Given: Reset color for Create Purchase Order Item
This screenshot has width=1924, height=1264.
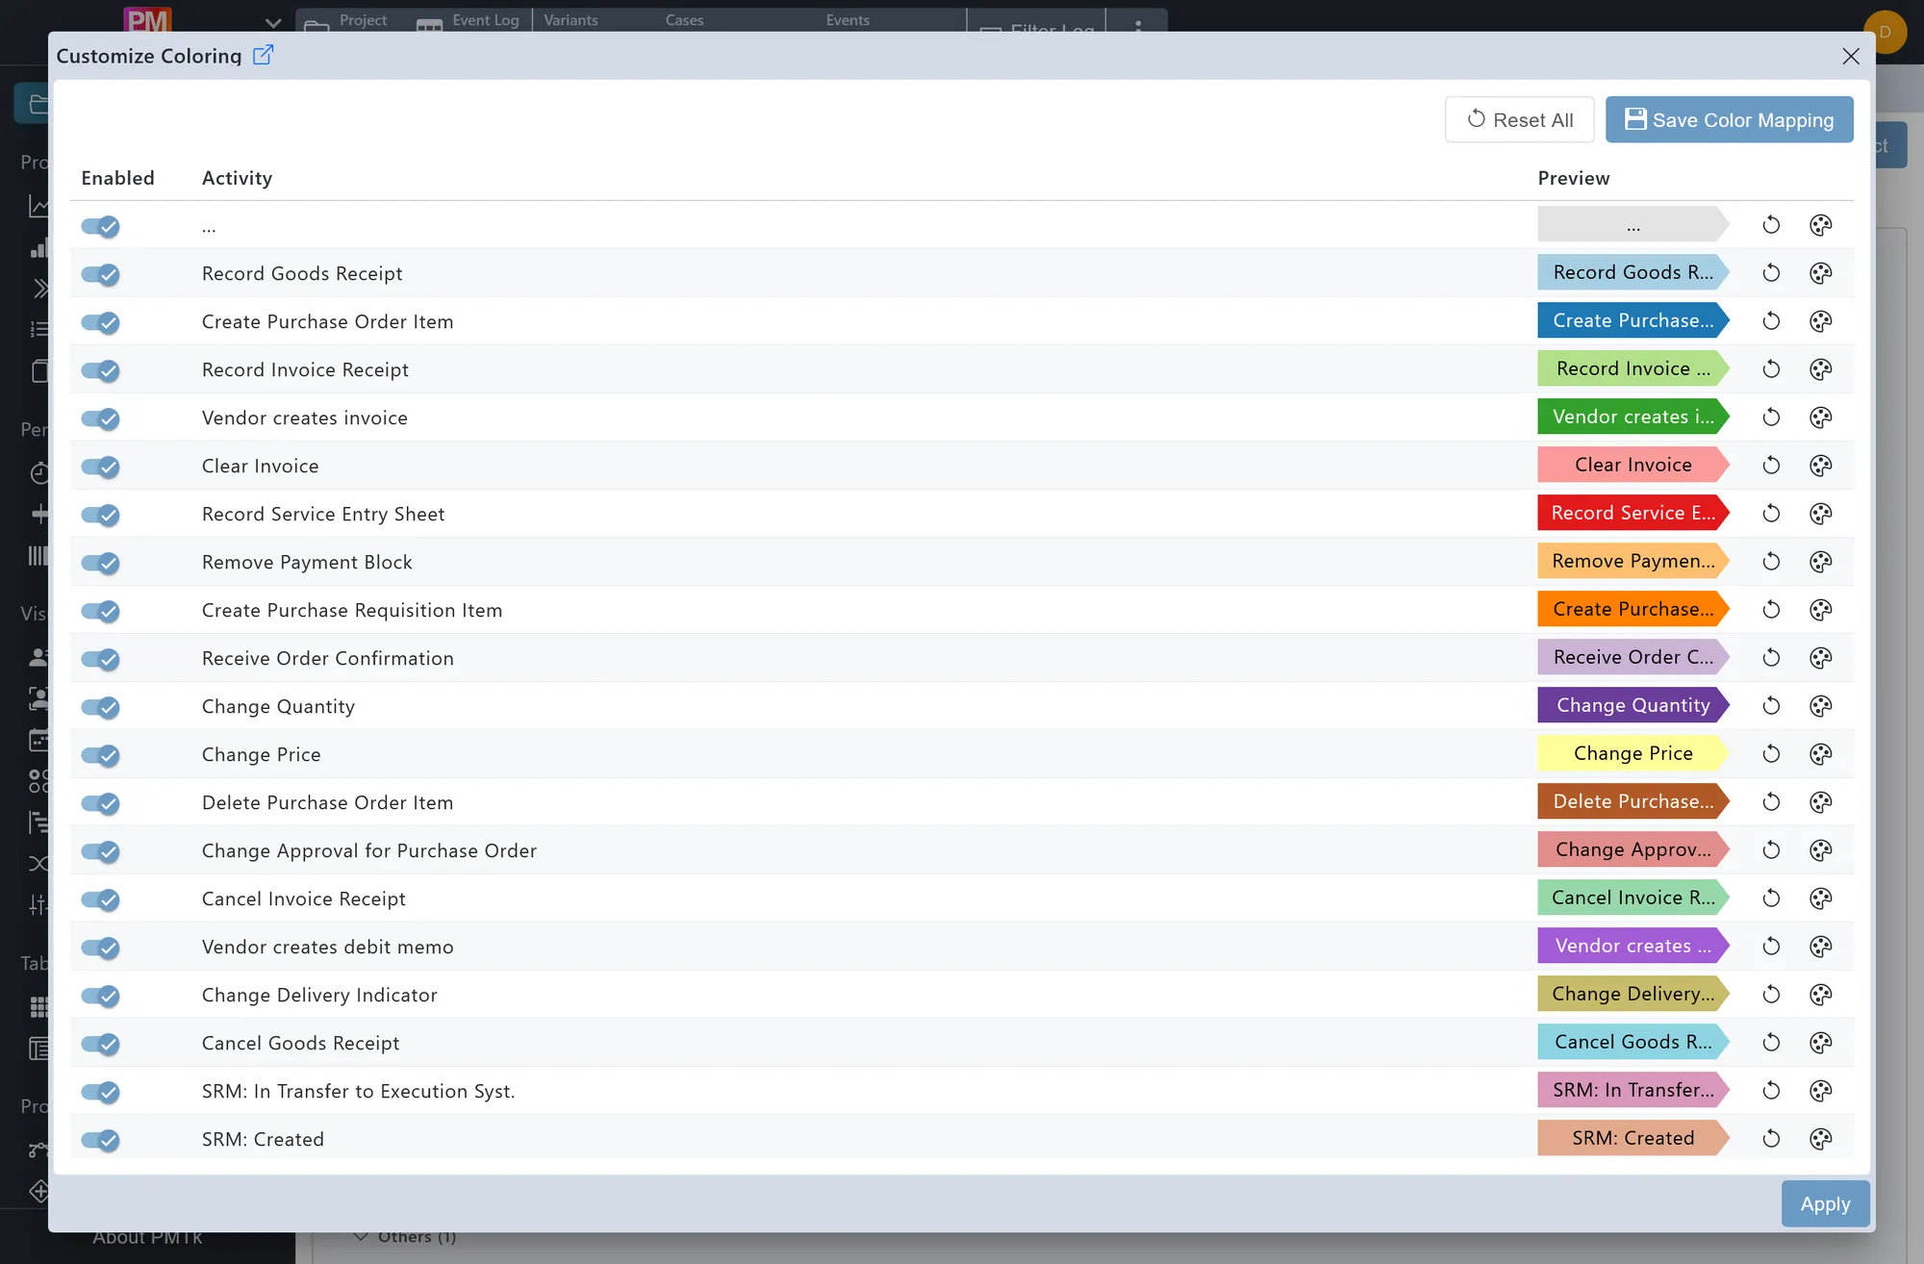Looking at the screenshot, I should click(x=1771, y=321).
